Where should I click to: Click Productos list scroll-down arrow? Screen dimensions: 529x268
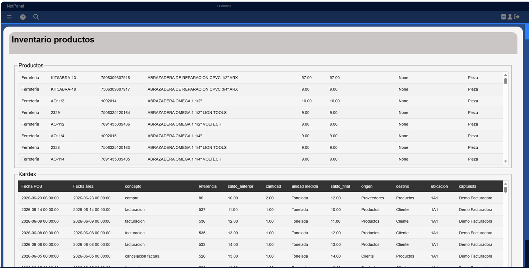coord(505,162)
